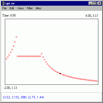Open the View menu
The height and width of the screenshot is (103, 103).
coord(20,8)
